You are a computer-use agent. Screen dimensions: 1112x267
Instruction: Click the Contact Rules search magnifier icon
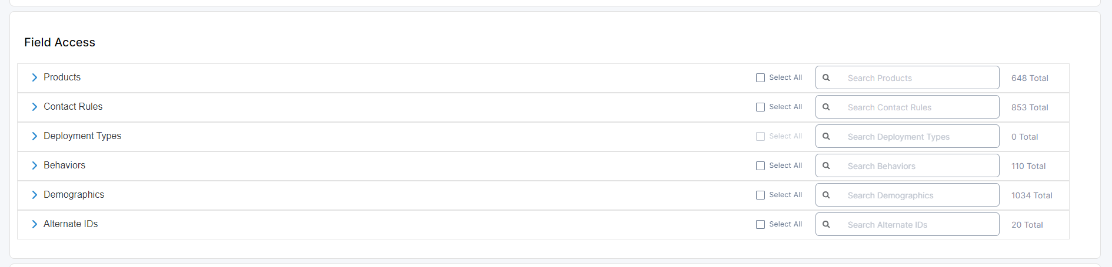[826, 107]
